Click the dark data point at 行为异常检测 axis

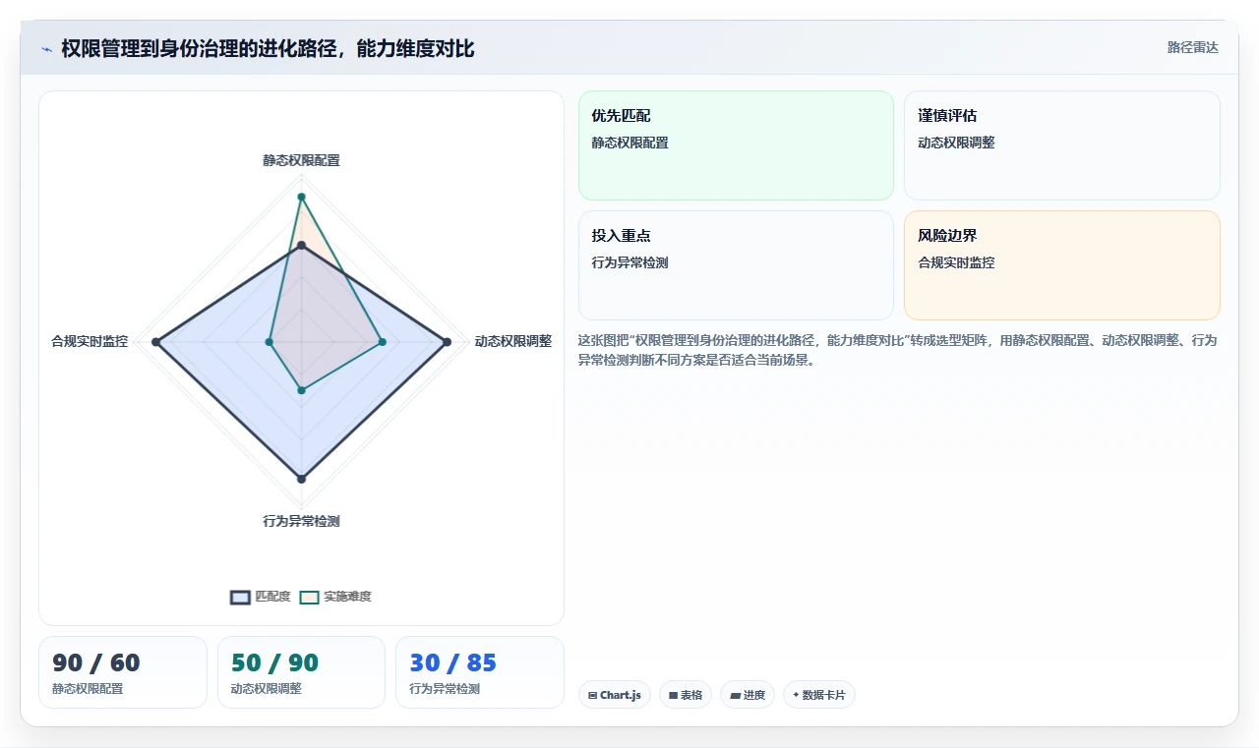point(301,479)
